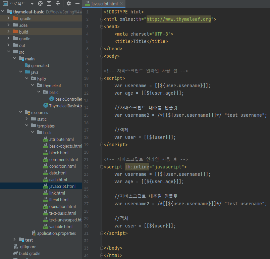Click the .gitignore file icon
Image resolution: width=270 pixels, height=259 pixels.
coord(16,247)
